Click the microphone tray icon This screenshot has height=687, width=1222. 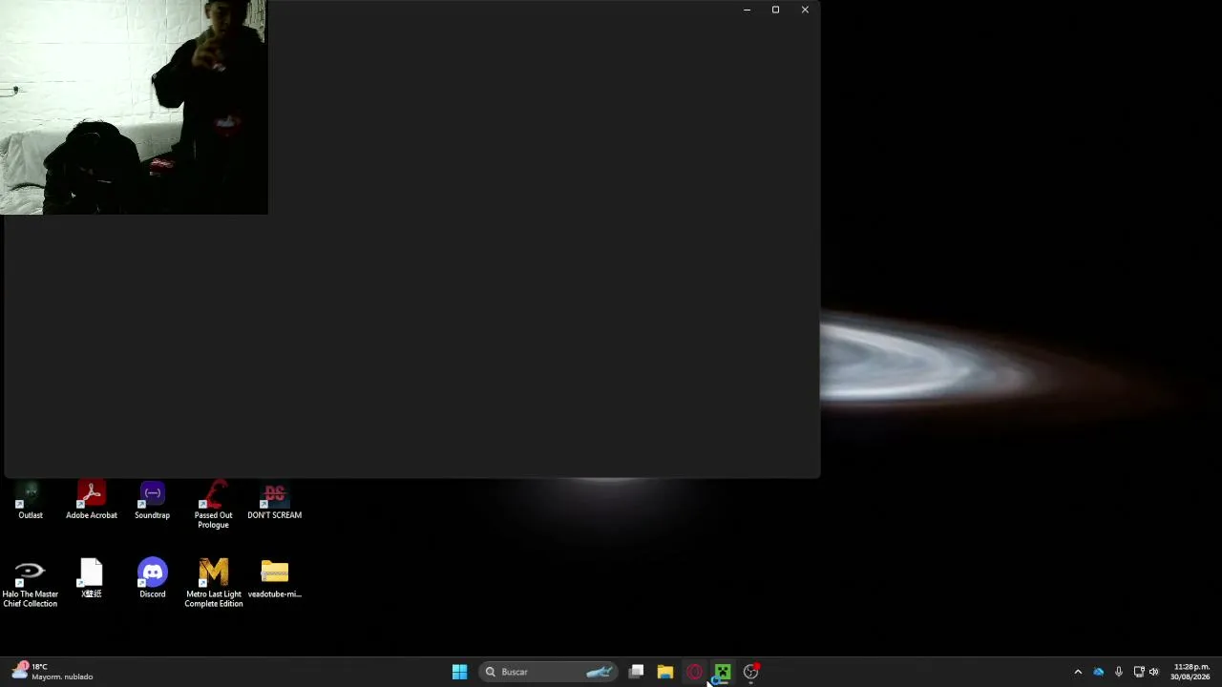[1119, 672]
